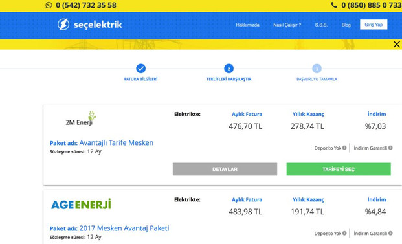Select the BAŞVURUYU TAMAMLA step label
Image resolution: width=402 pixels, height=244 pixels.
317,79
